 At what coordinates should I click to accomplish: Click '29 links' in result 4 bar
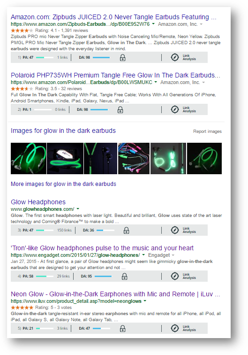click(x=63, y=276)
